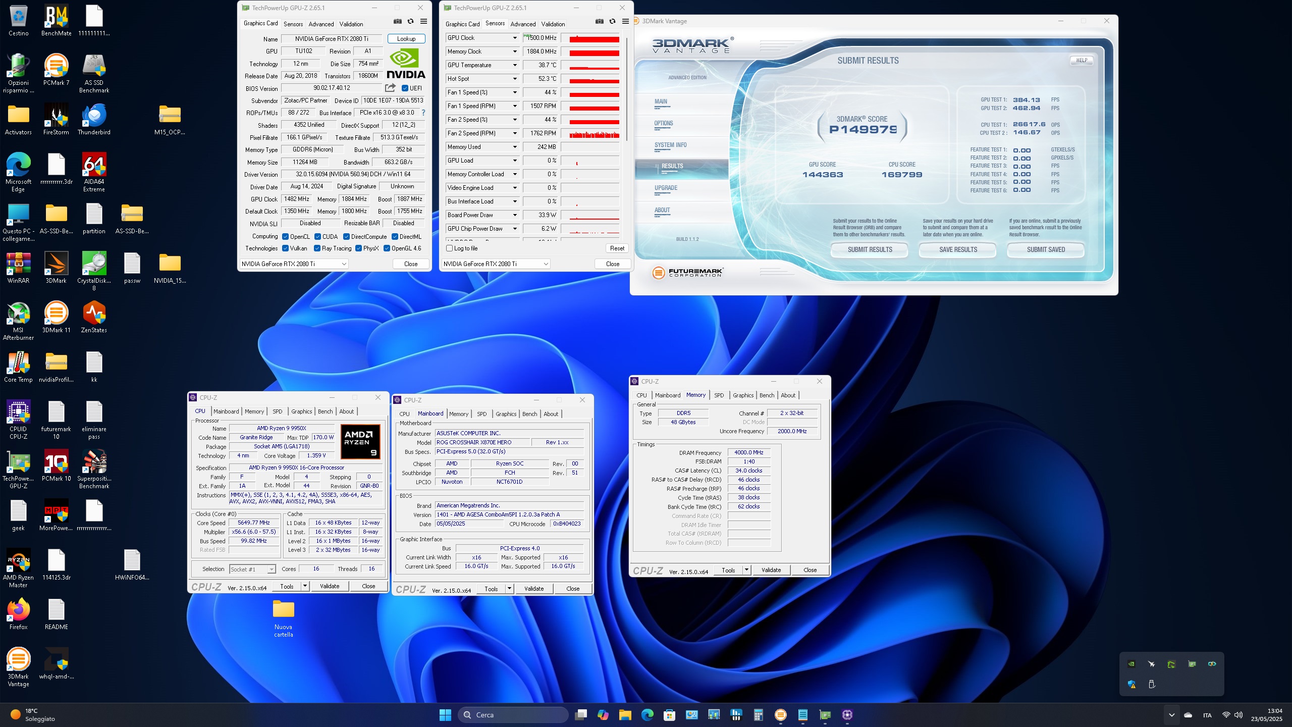The image size is (1292, 727).
Task: Open CrystalDiskMark 8 desktop icon
Action: (94, 272)
